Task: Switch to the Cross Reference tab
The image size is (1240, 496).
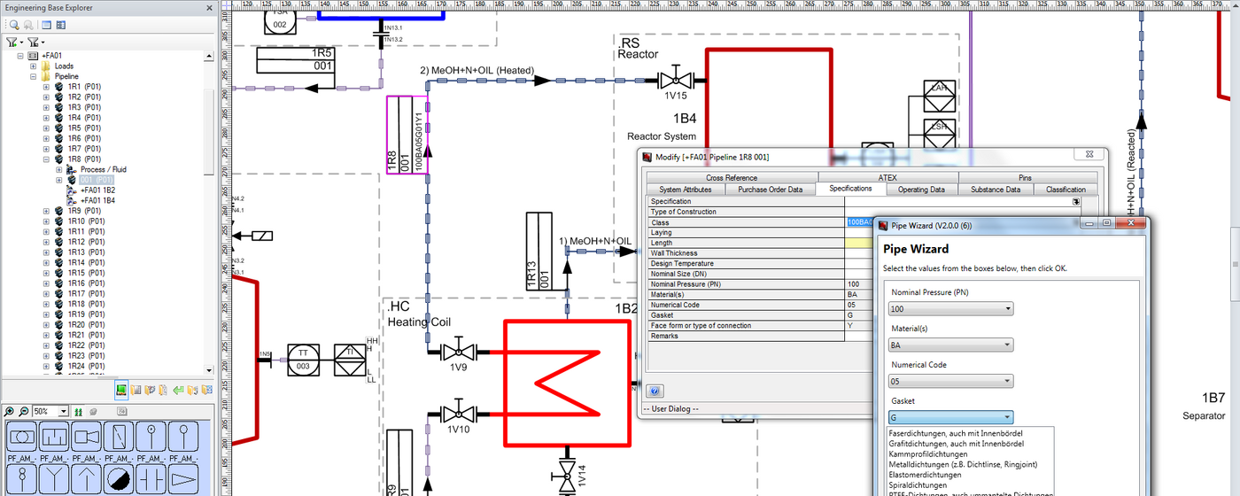Action: 732,178
